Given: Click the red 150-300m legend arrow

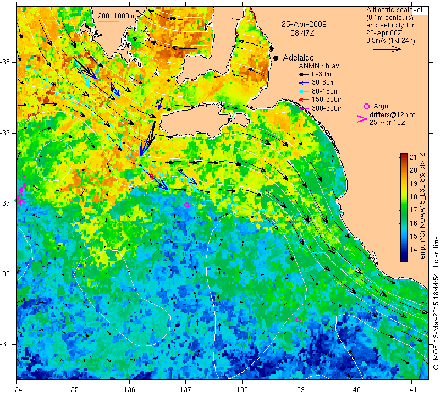Looking at the screenshot, I should point(304,100).
